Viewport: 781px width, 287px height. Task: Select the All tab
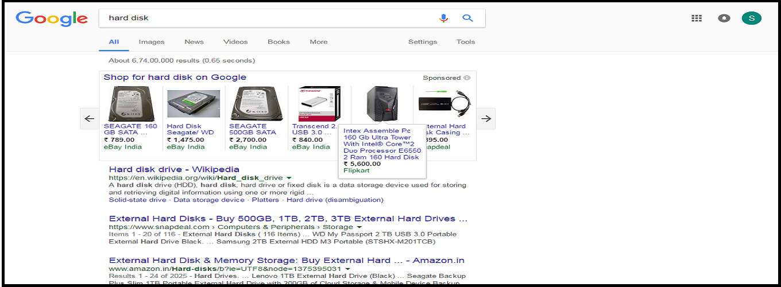(114, 42)
